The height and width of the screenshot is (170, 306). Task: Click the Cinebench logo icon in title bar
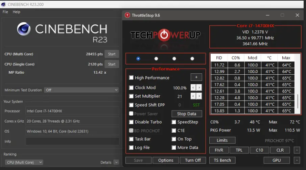click(3, 4)
